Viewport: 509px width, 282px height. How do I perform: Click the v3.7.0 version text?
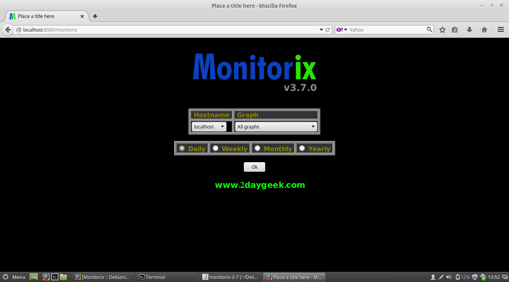click(x=300, y=87)
